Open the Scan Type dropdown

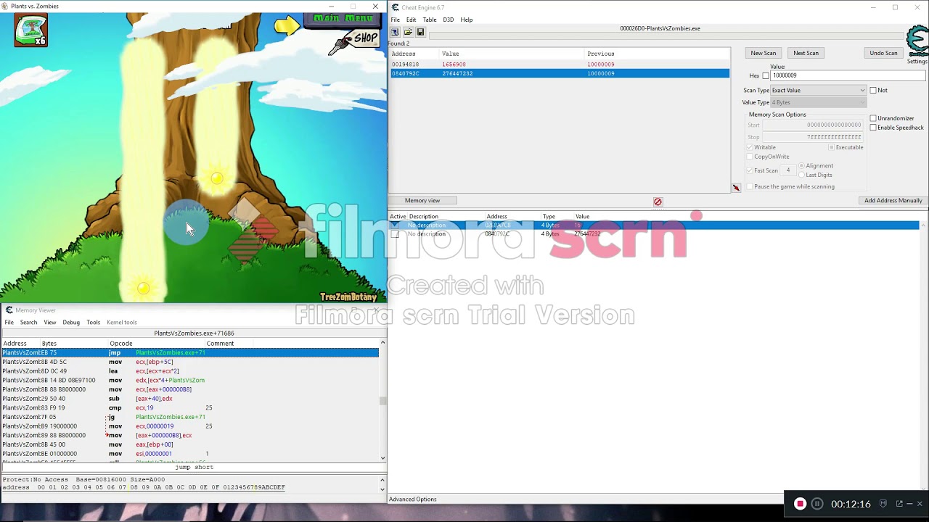click(x=818, y=90)
